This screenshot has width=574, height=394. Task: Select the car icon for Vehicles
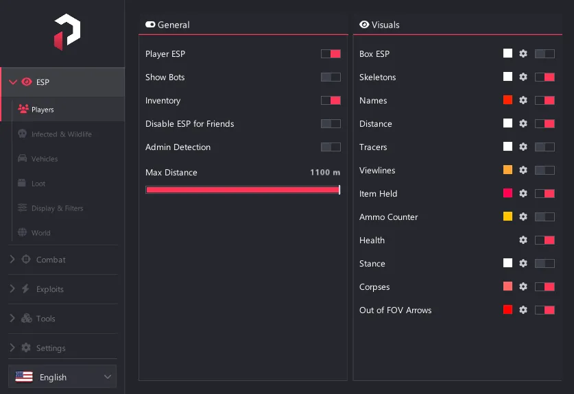pos(23,158)
